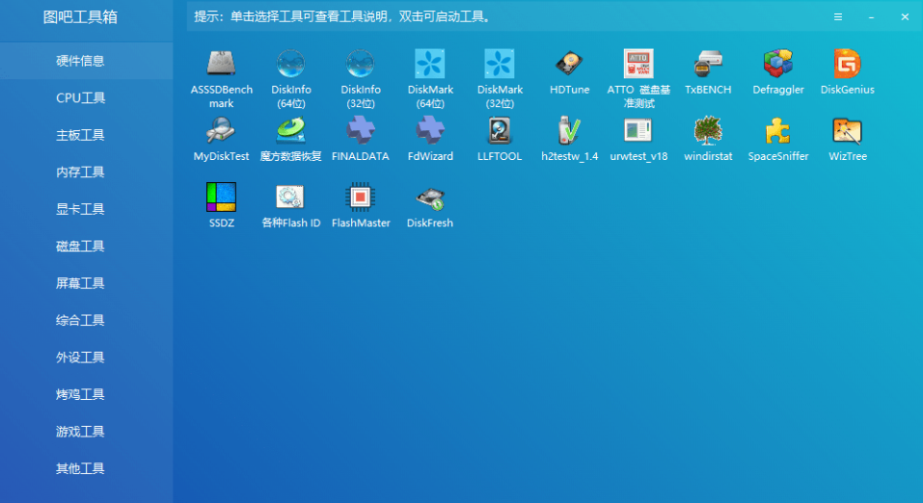This screenshot has width=923, height=503.
Task: Select the HDTune tool icon
Action: 569,64
